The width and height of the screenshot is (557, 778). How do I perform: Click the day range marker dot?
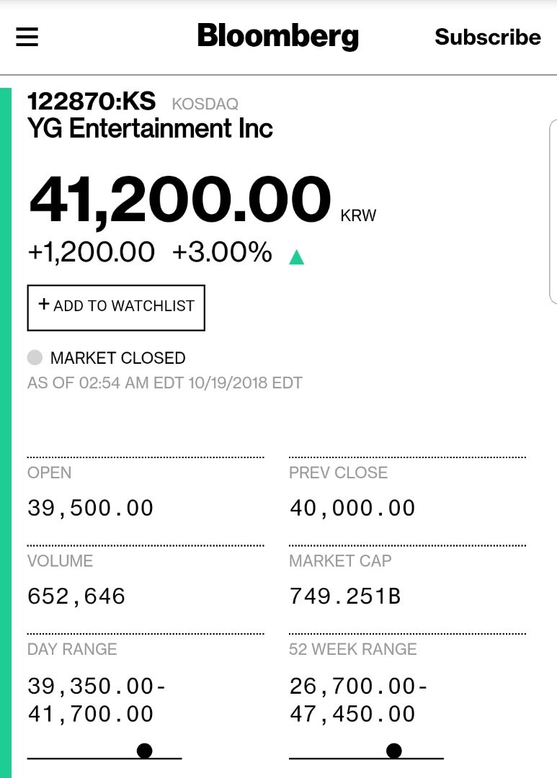point(144,751)
